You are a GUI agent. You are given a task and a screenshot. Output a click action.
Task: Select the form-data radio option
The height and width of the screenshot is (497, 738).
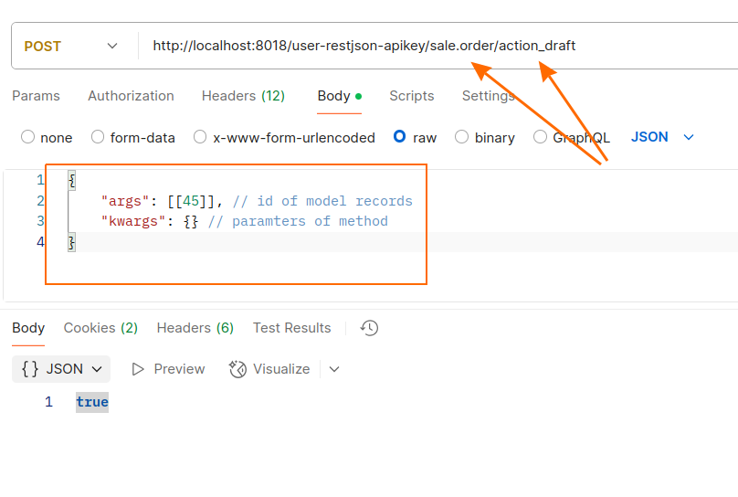pos(98,137)
